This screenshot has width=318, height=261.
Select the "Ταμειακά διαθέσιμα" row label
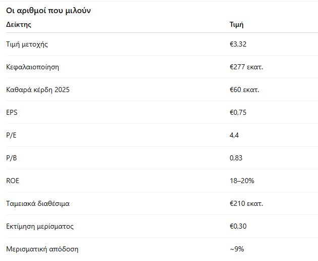(x=38, y=203)
